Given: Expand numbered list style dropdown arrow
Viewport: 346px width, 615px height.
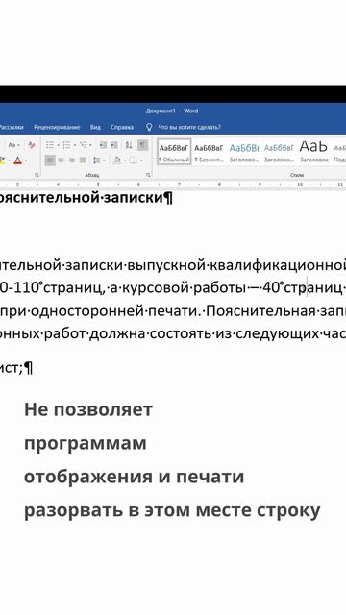Looking at the screenshot, I should click(x=75, y=145).
